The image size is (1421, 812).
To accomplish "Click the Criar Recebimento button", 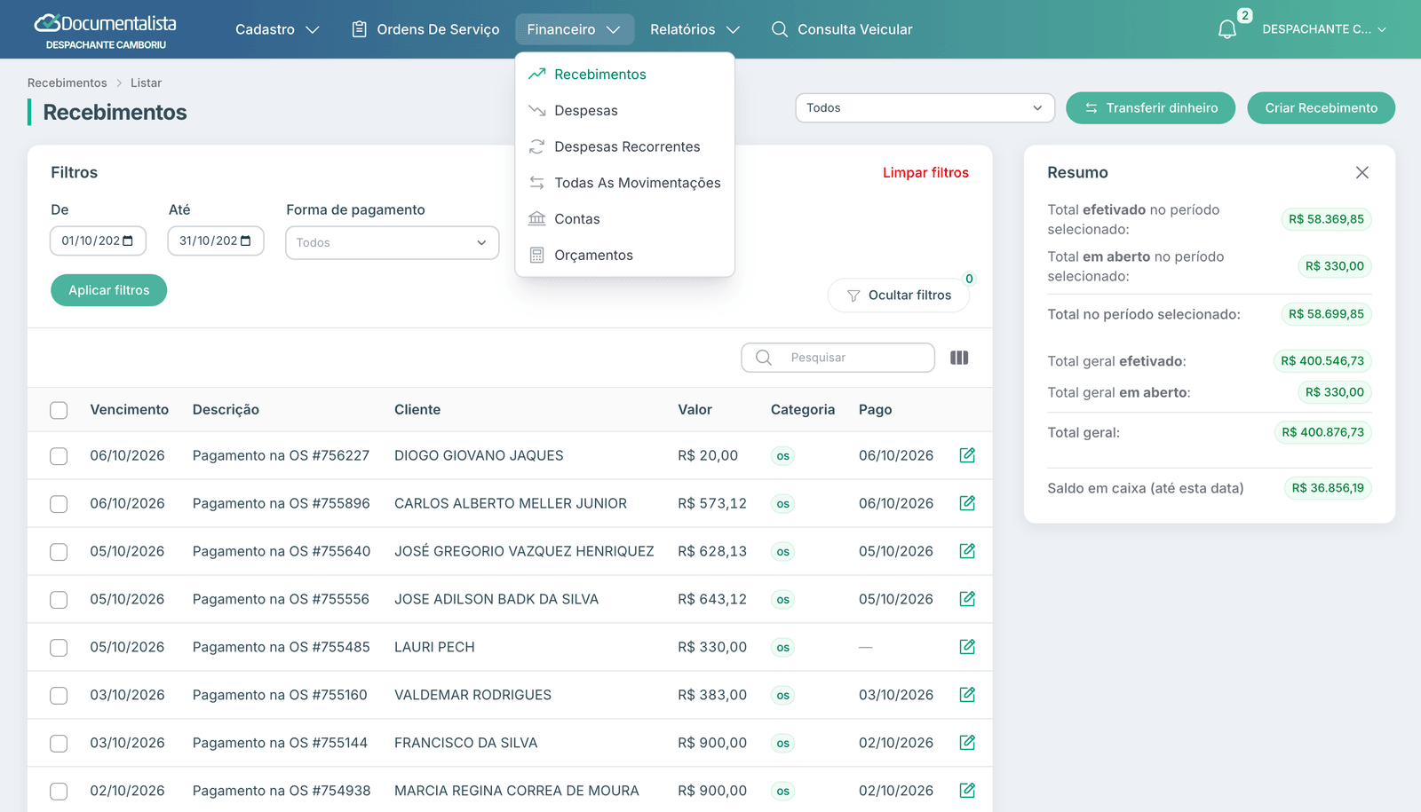I will pyautogui.click(x=1321, y=107).
